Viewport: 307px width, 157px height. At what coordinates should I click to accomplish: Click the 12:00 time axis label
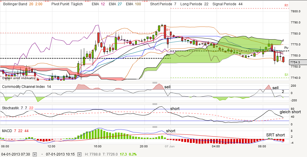51,146
